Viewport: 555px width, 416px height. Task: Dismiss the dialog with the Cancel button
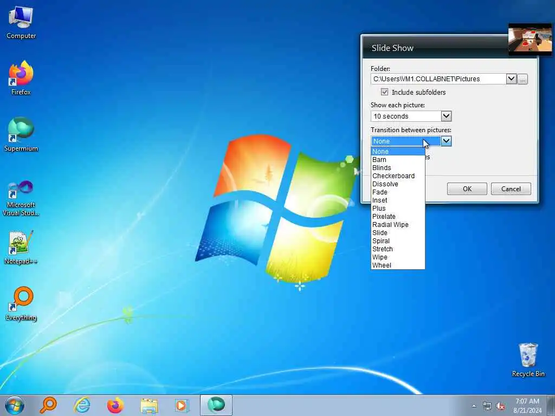[511, 188]
